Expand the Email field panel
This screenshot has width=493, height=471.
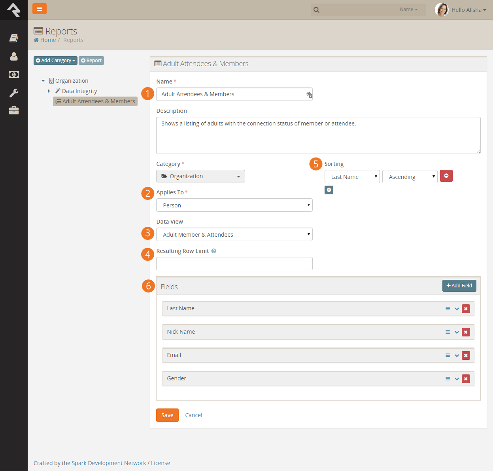coord(457,355)
